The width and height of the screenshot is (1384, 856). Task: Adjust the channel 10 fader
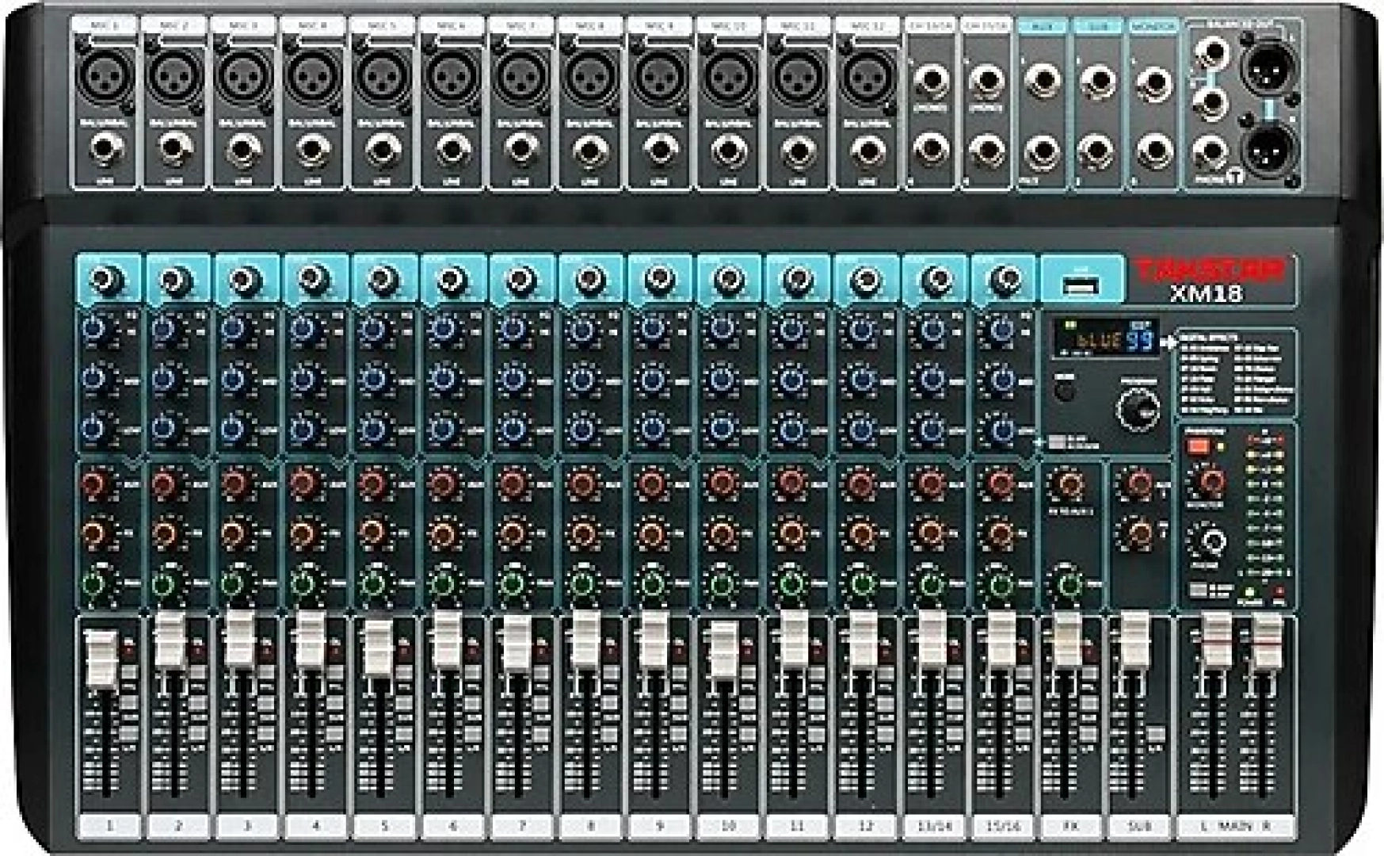pos(723,651)
